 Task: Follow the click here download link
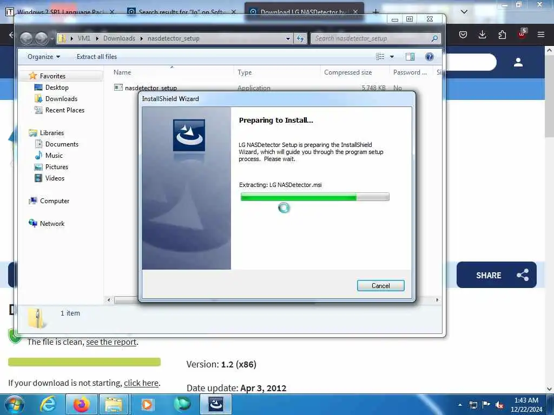click(141, 383)
